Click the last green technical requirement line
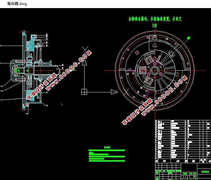 pos(107,161)
